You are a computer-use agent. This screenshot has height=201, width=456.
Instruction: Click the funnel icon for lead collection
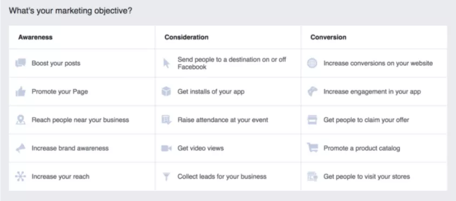166,176
